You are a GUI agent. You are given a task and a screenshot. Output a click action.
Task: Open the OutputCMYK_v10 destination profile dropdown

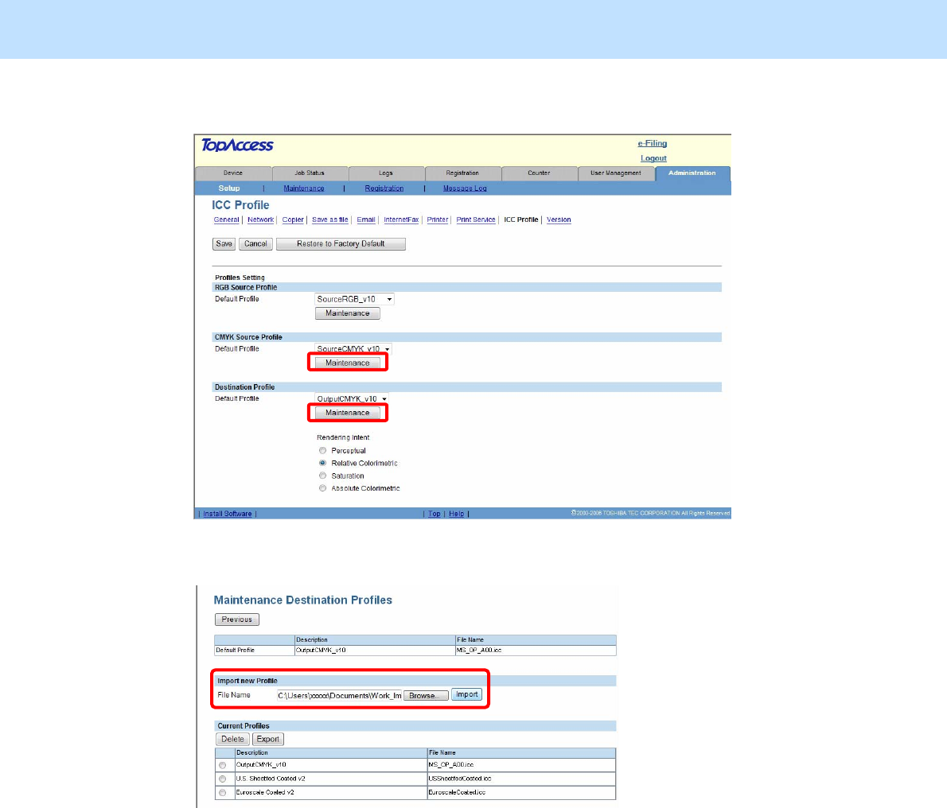point(352,398)
